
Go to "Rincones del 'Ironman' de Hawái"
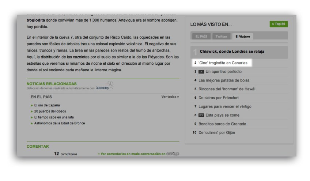click(227, 89)
